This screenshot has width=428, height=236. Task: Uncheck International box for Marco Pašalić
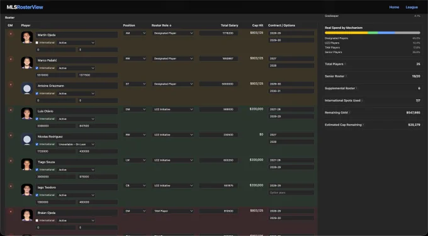pos(37,68)
